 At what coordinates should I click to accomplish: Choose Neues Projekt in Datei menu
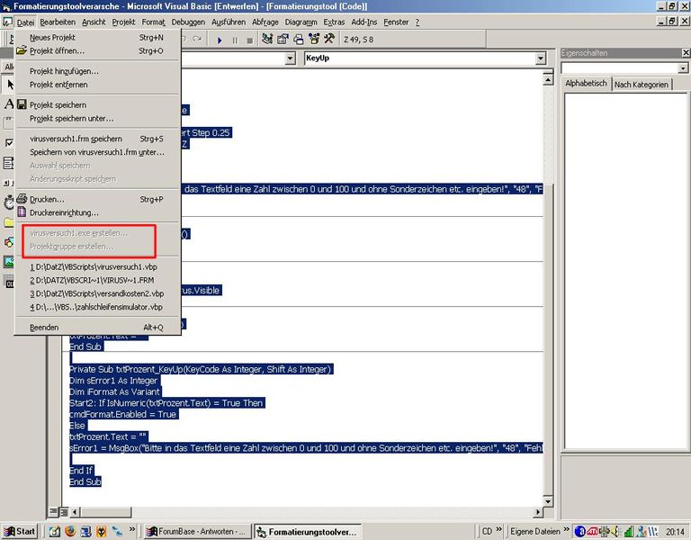pyautogui.click(x=98, y=38)
